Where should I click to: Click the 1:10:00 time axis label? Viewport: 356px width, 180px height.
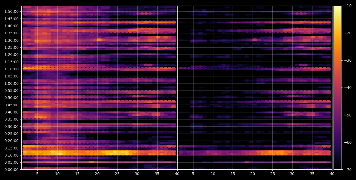tap(12, 69)
